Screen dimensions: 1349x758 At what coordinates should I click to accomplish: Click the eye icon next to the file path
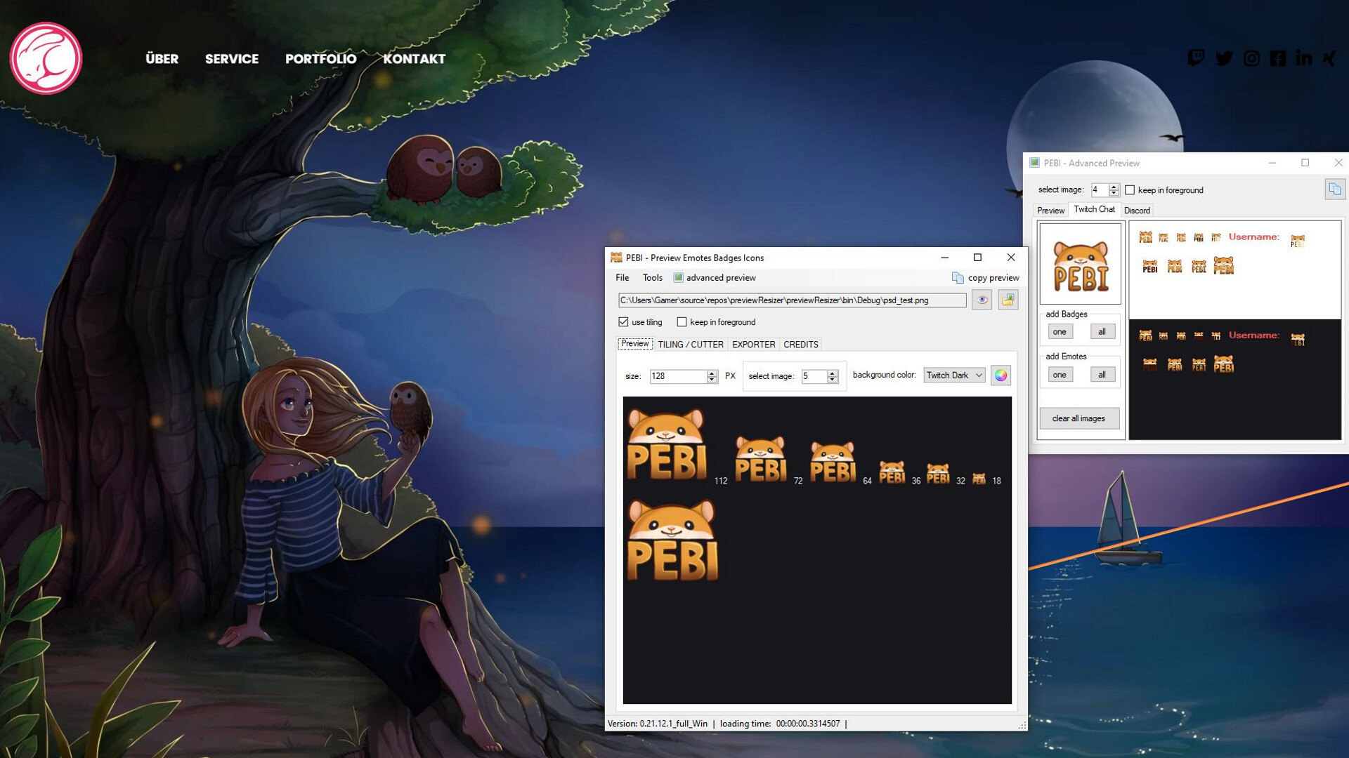point(982,300)
